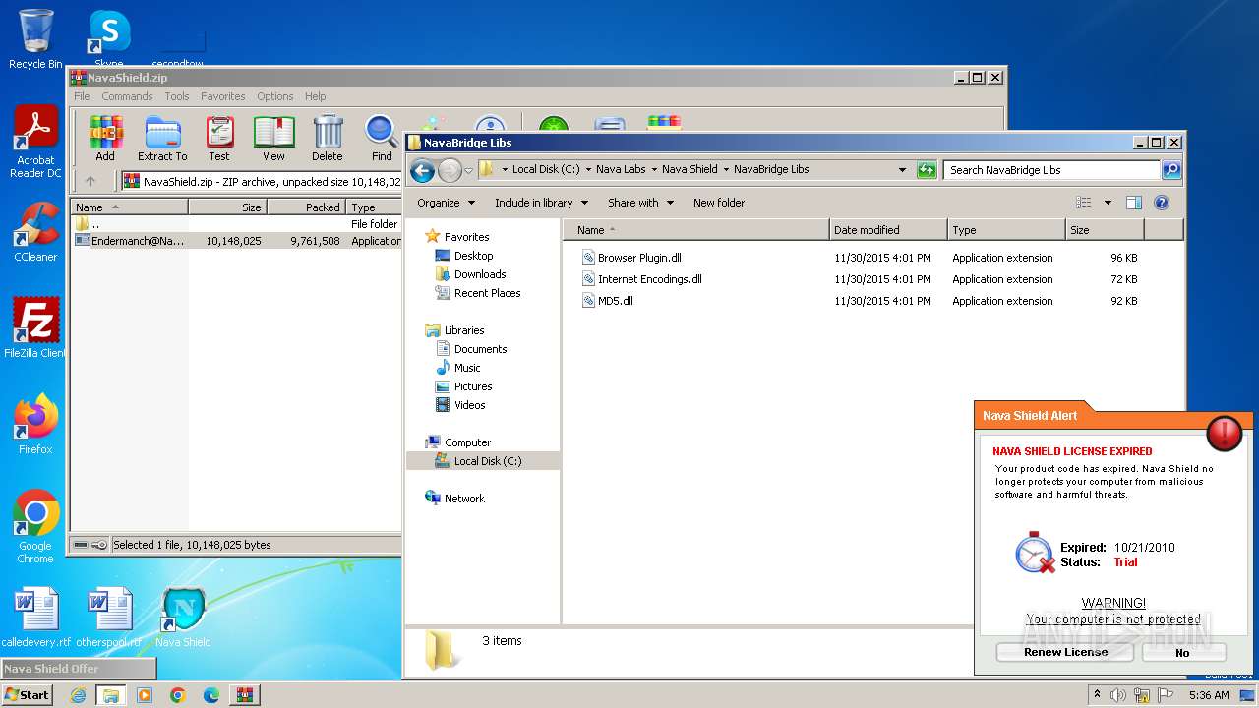Open WinRAR Tools menu
Image resolution: width=1259 pixels, height=708 pixels.
point(177,96)
